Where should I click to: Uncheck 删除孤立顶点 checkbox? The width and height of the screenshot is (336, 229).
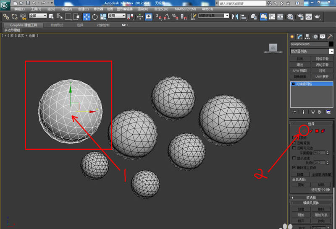[x=294, y=167]
